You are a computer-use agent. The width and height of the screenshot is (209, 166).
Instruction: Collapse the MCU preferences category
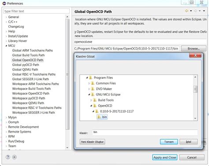[x=6, y=46]
